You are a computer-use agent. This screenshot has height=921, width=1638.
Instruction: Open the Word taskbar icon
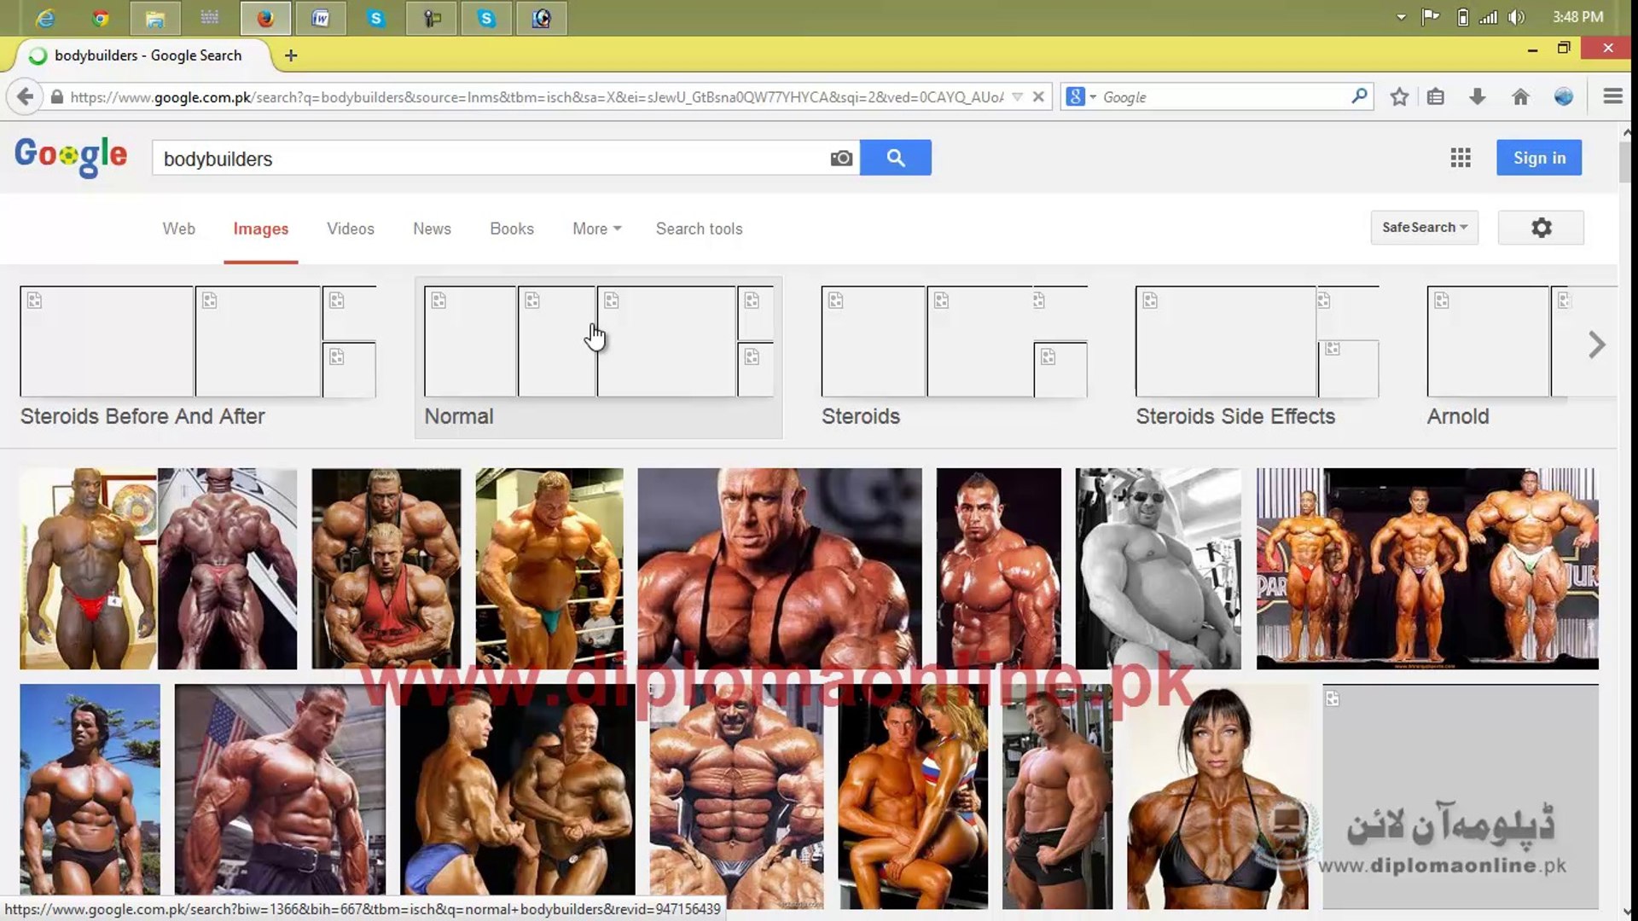(320, 18)
